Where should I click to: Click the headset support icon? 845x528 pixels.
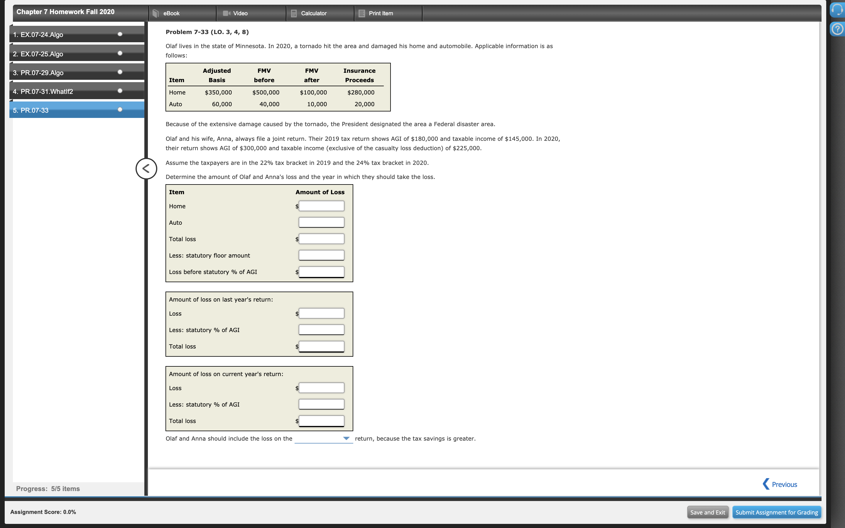point(837,9)
